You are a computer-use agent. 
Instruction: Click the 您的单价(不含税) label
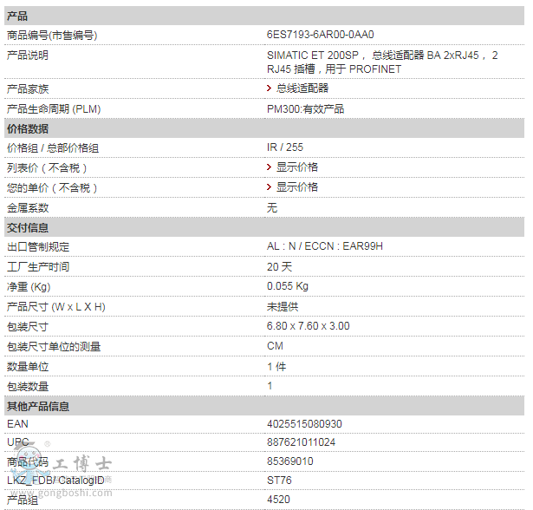52,188
